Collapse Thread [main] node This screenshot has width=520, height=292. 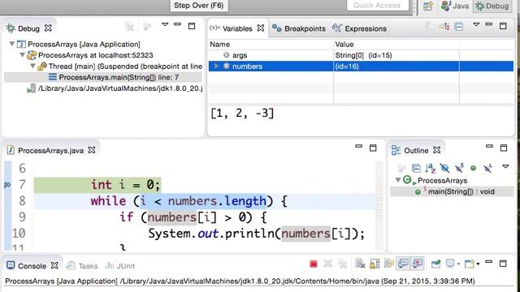pyautogui.click(x=32, y=66)
